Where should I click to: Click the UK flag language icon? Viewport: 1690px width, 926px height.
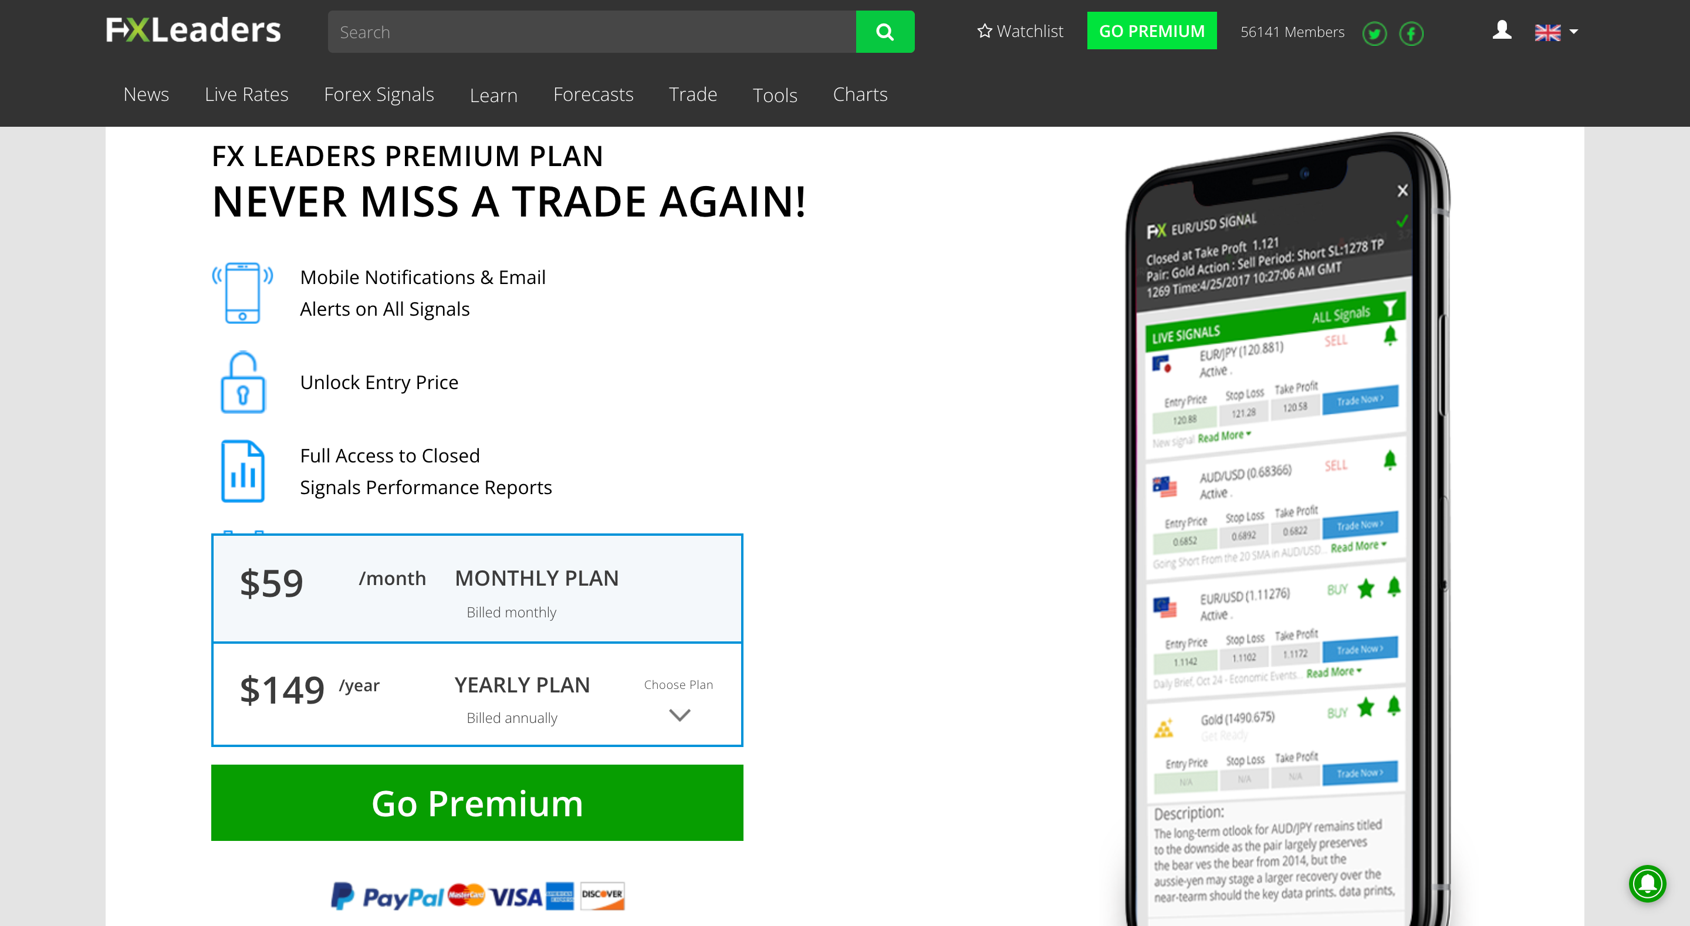[1547, 32]
